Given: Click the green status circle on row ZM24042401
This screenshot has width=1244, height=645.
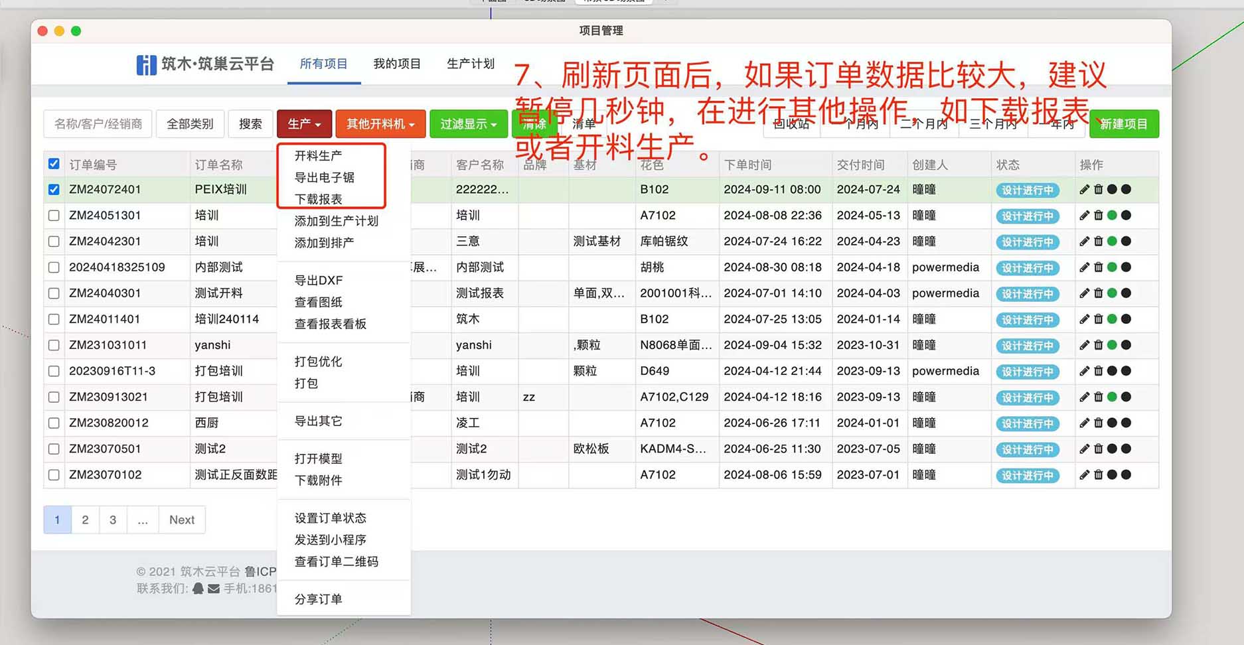Looking at the screenshot, I should pos(1113,242).
